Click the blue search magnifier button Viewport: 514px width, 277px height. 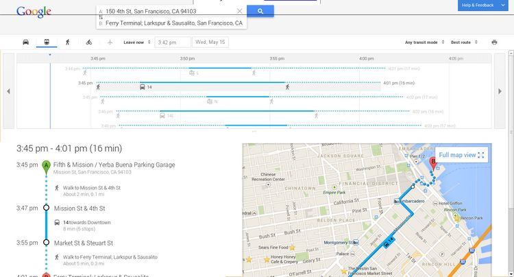pyautogui.click(x=260, y=11)
